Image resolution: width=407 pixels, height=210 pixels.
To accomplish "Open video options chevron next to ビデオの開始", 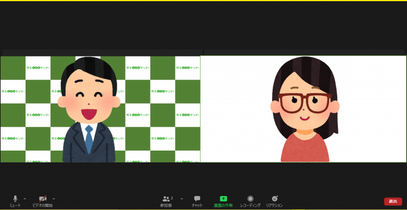I will [x=53, y=199].
